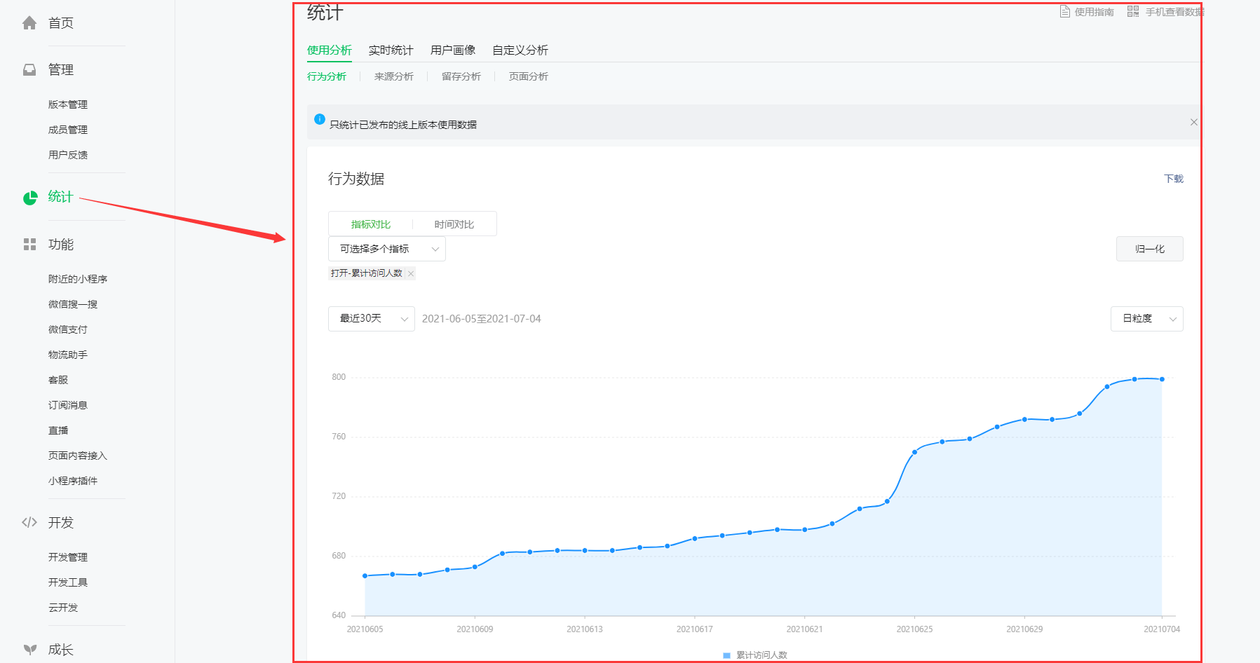Open 开发工具 in the sidebar
The image size is (1260, 663).
coord(68,582)
